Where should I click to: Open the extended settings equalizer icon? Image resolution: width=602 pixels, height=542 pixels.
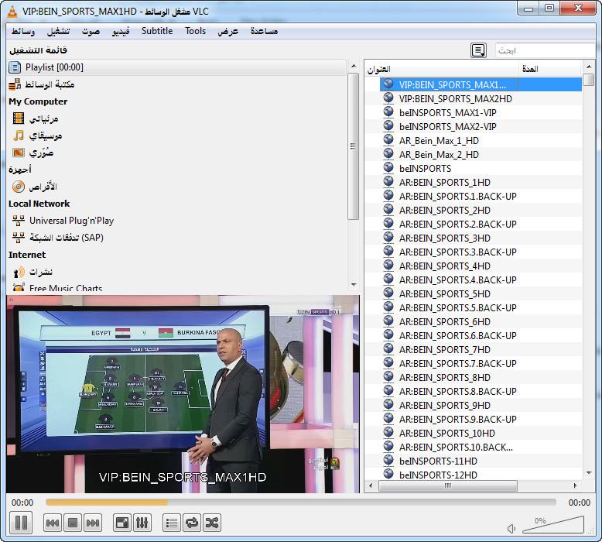(x=142, y=523)
